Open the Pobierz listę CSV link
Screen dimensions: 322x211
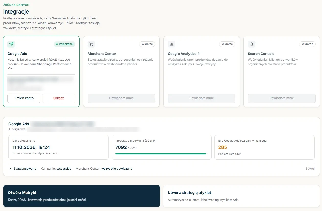[229, 154]
